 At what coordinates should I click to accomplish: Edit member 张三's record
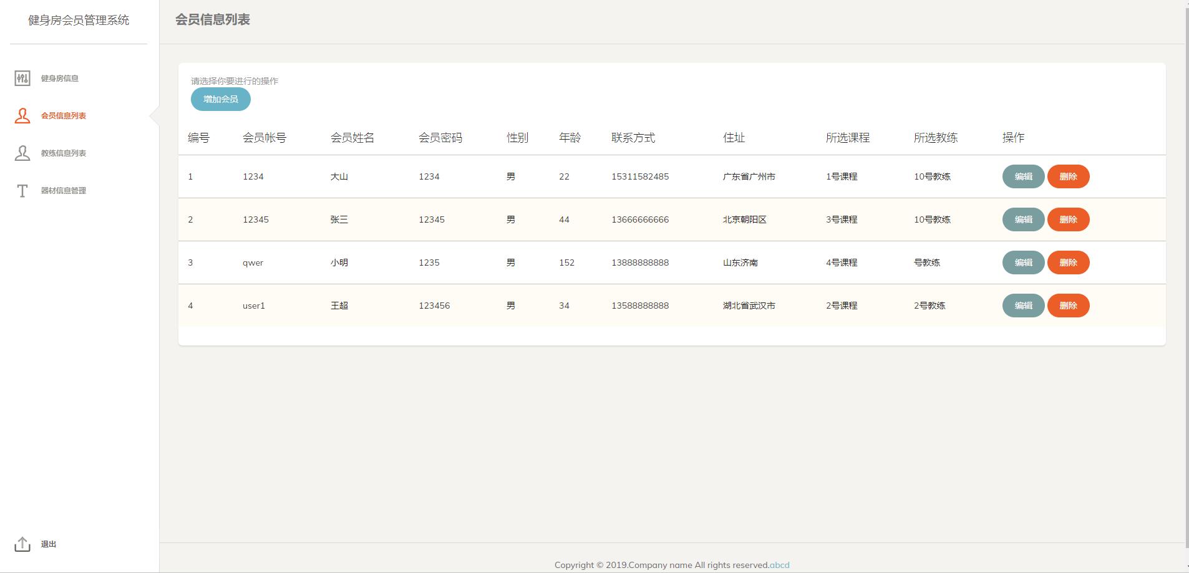point(1023,219)
